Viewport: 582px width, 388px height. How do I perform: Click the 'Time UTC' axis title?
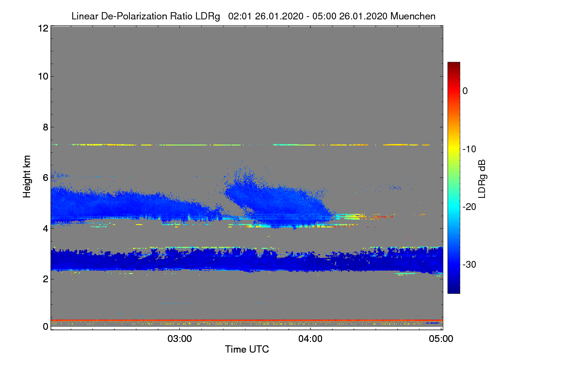(247, 349)
